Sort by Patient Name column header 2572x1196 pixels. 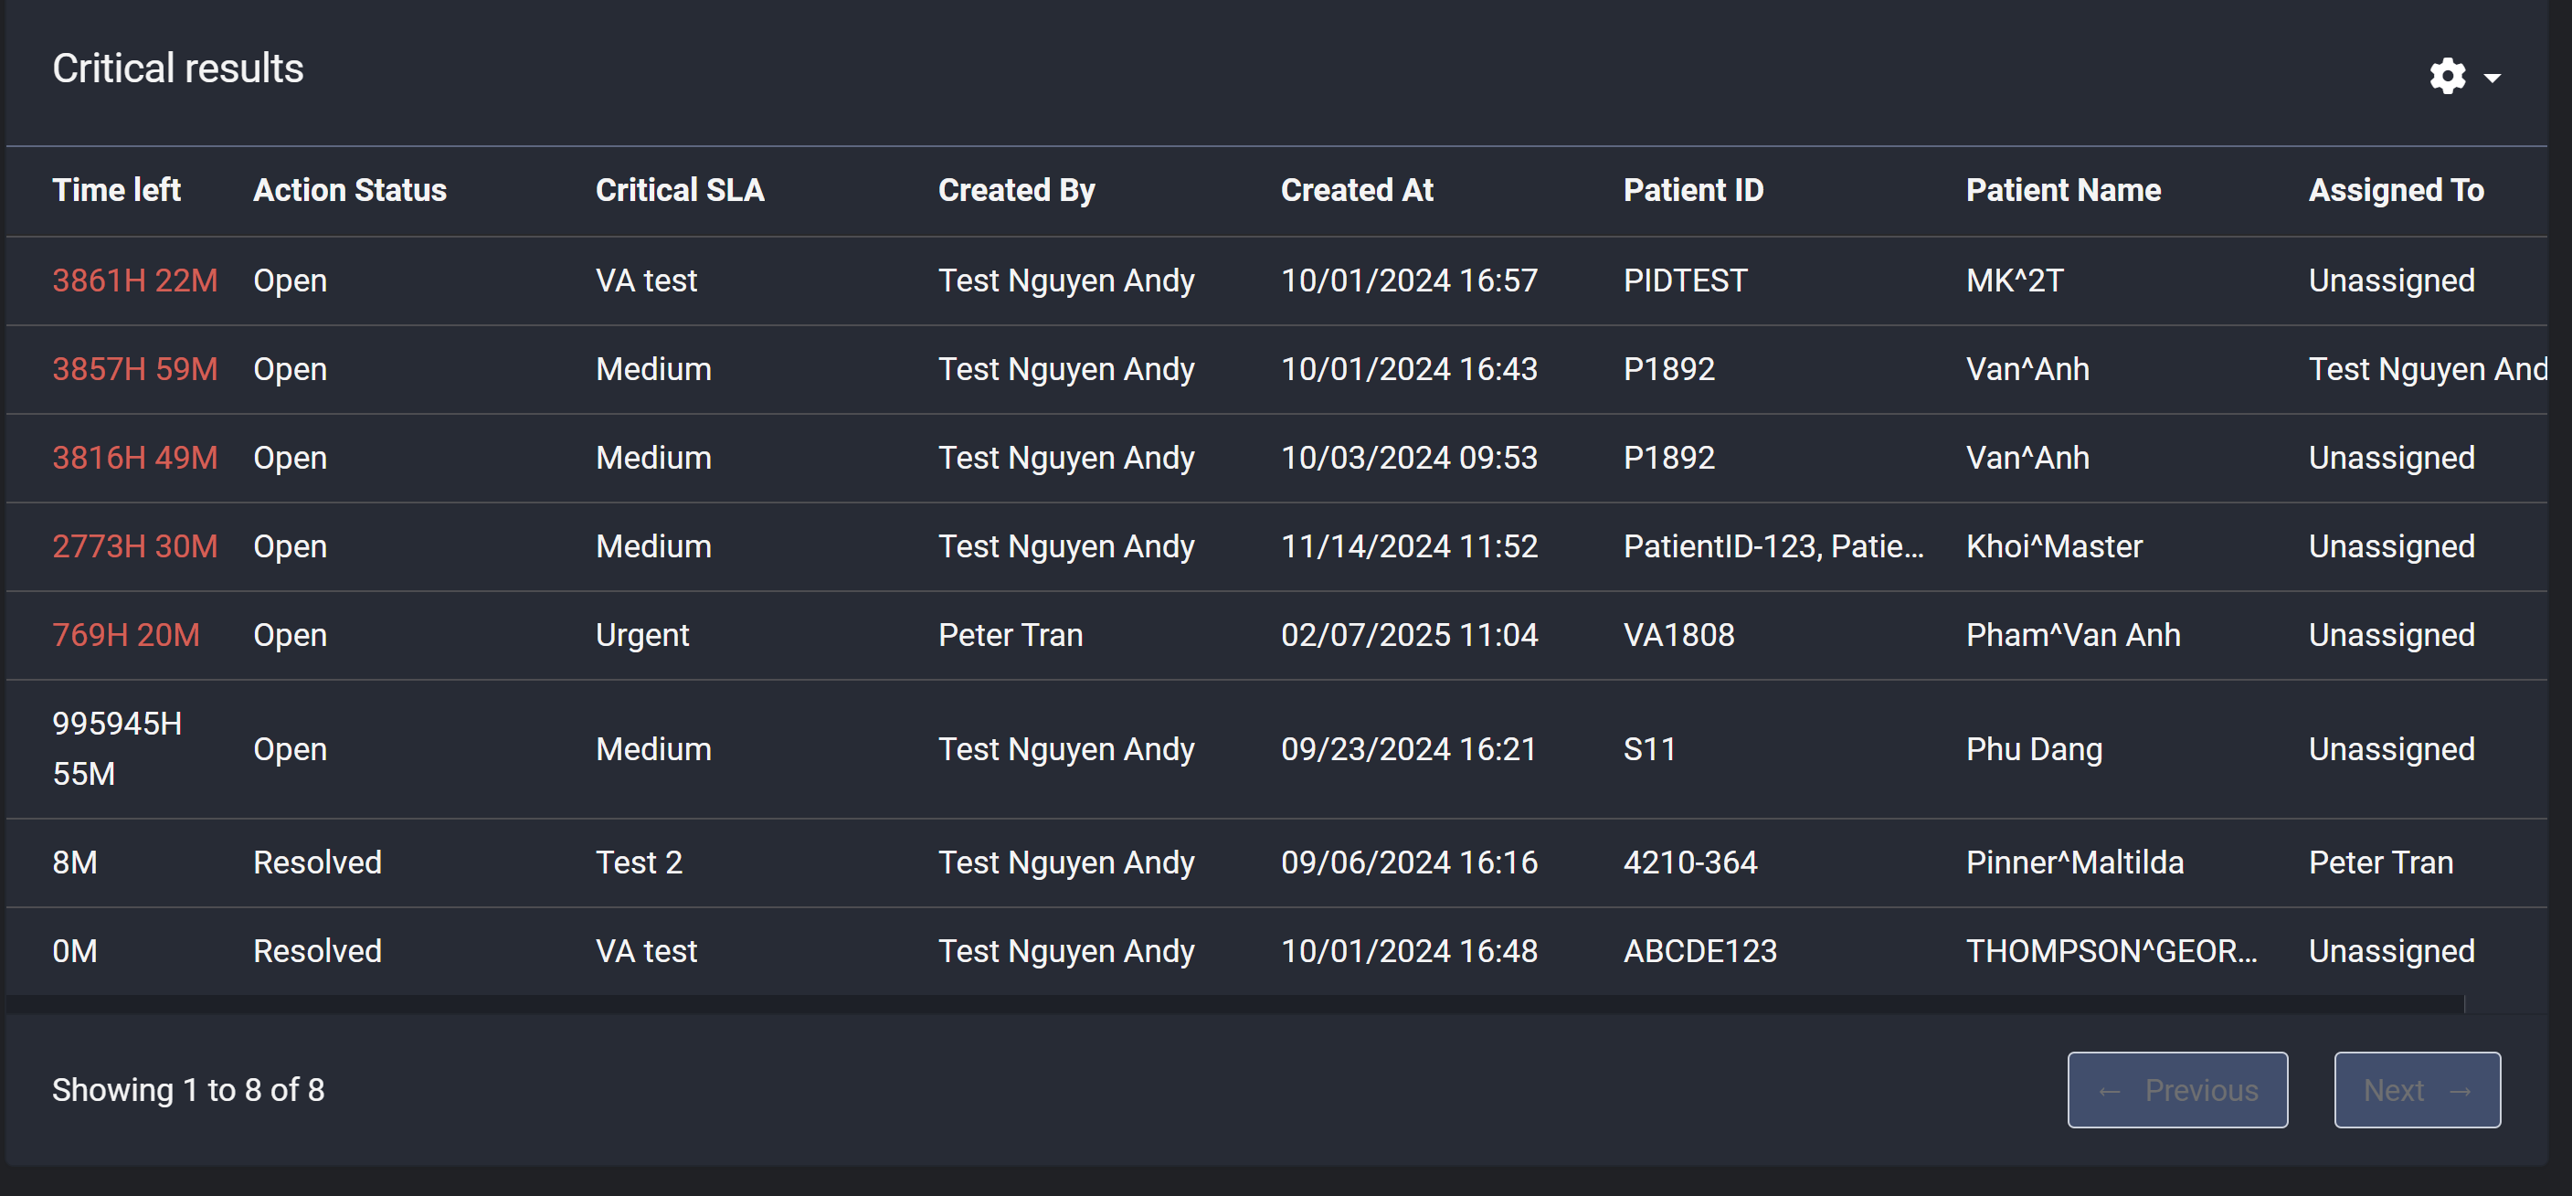(x=2063, y=190)
